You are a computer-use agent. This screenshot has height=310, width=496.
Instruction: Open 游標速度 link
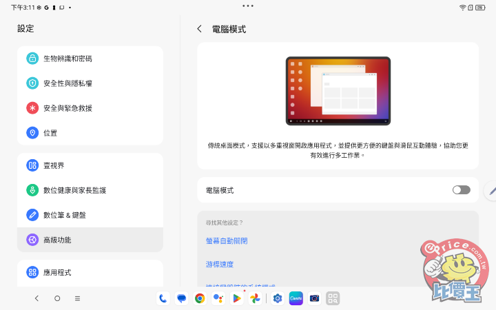pos(220,264)
